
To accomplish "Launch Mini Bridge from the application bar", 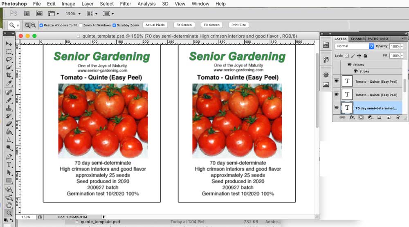I will click(39, 14).
